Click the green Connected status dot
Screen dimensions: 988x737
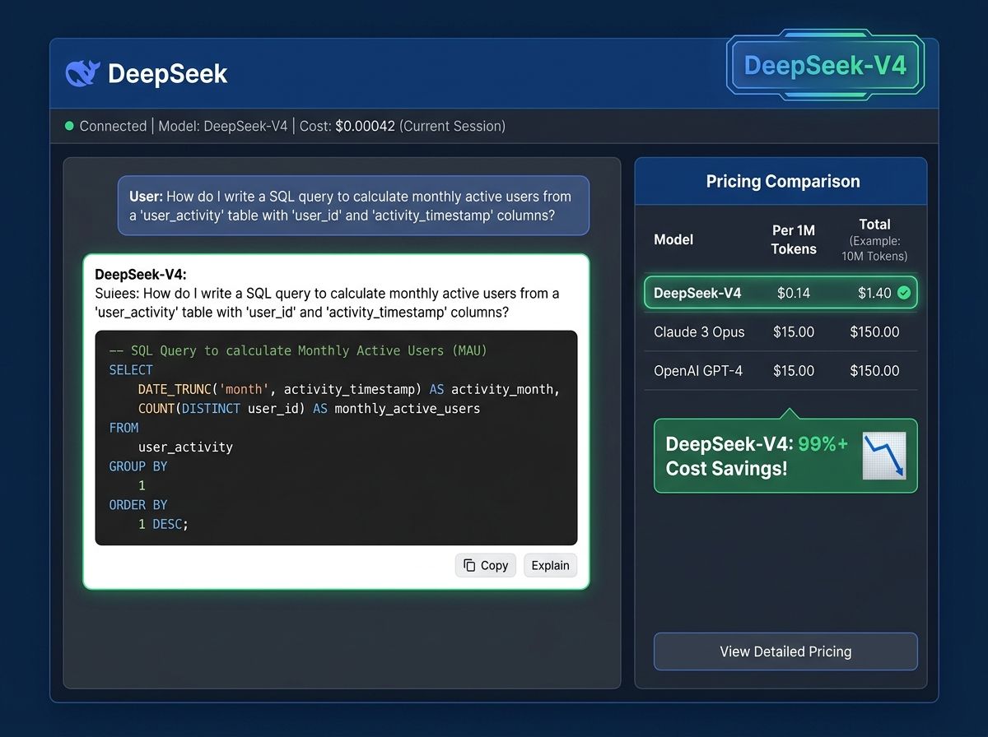[x=70, y=126]
